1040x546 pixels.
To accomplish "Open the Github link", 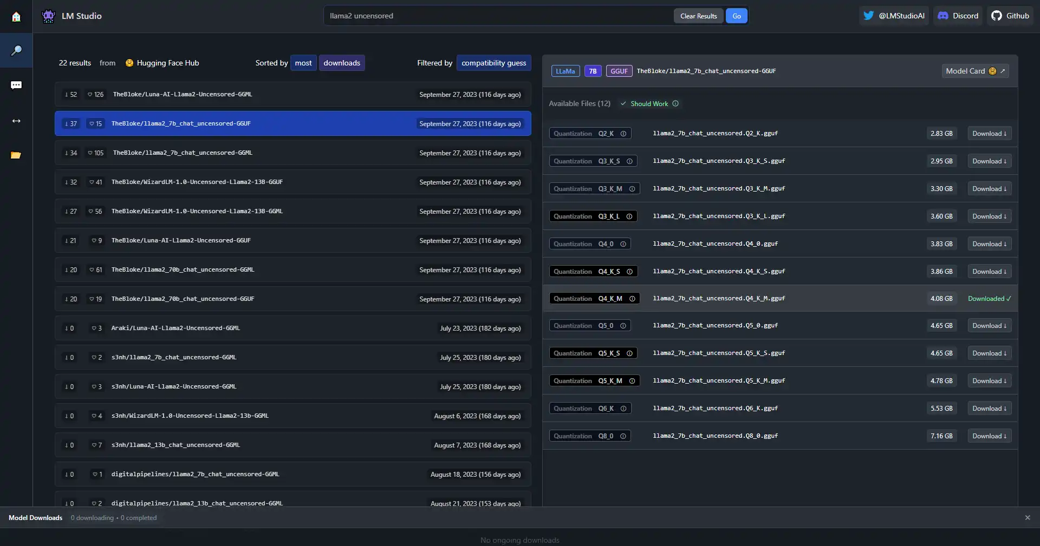I will pos(1010,16).
